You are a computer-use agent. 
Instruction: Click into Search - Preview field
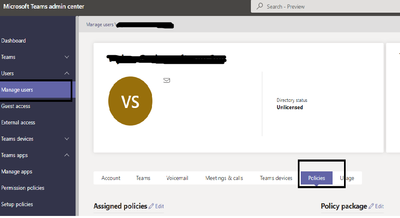(x=325, y=6)
